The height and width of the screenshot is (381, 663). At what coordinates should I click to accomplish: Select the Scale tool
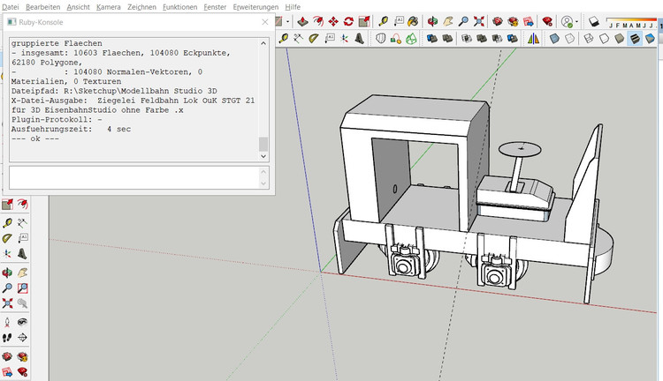tap(364, 21)
